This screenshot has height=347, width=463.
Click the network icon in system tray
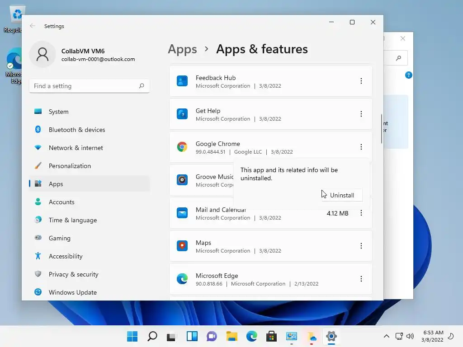point(399,336)
